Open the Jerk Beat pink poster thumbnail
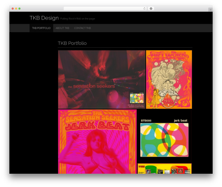 click(97, 141)
